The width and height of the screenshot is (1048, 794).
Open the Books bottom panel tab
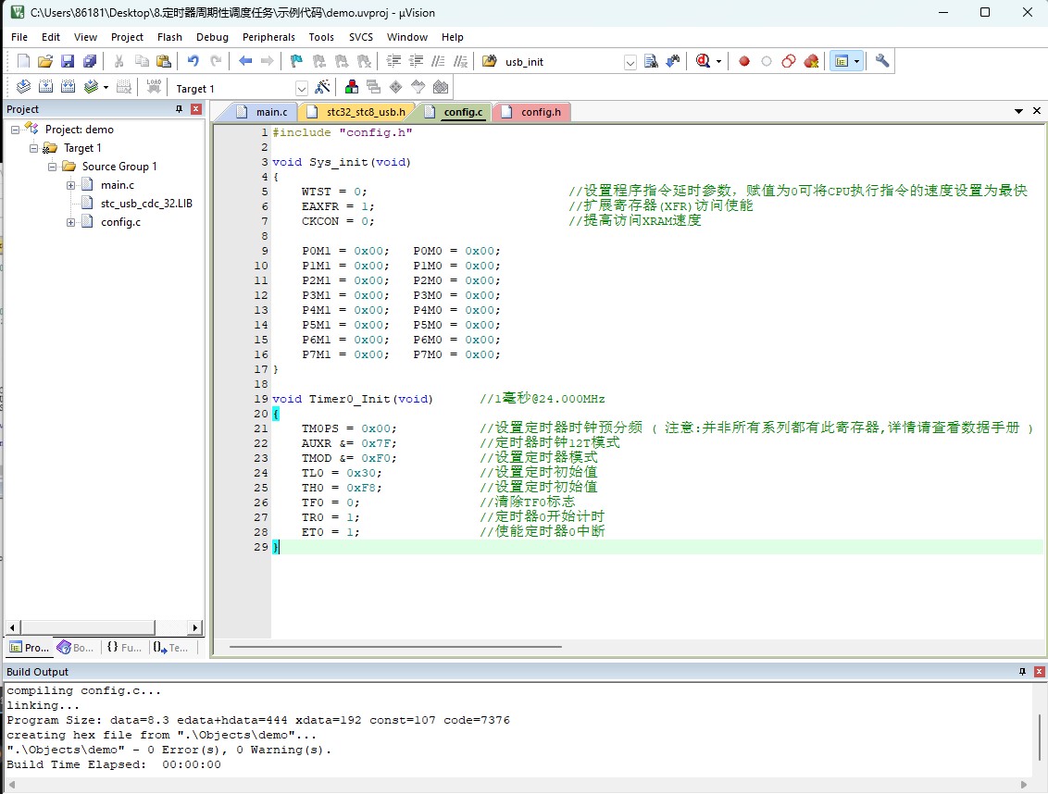pos(76,647)
